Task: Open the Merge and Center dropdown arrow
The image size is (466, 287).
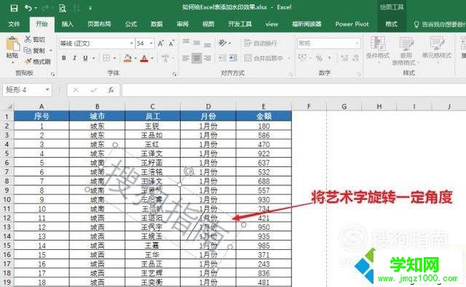Action: (x=289, y=58)
